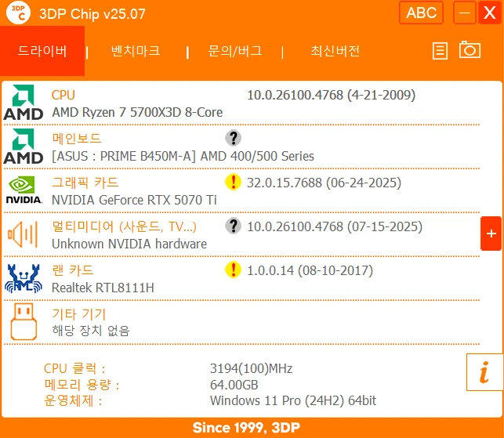Click the 메모리 용량 label
This screenshot has height=438, width=504.
[x=82, y=385]
